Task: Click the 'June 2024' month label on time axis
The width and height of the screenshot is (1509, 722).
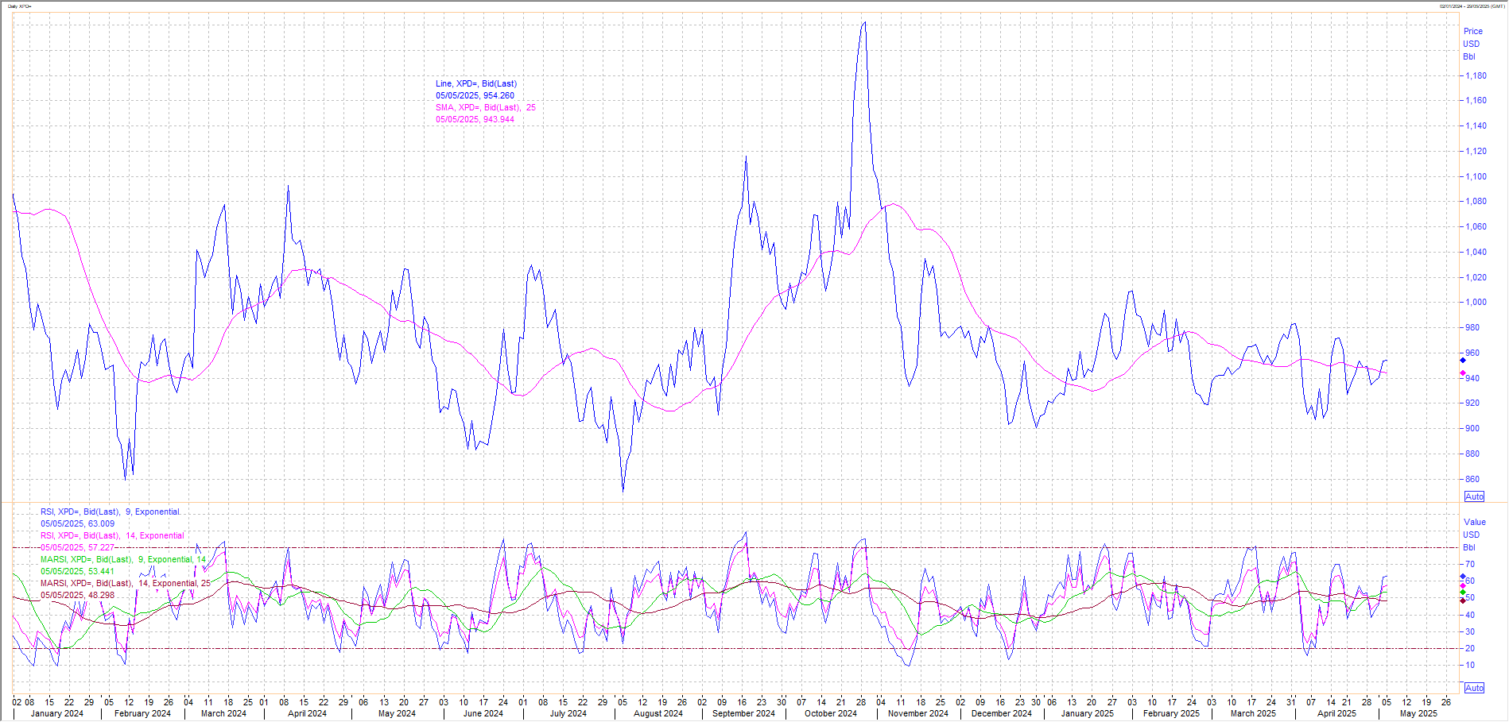Action: pos(483,713)
